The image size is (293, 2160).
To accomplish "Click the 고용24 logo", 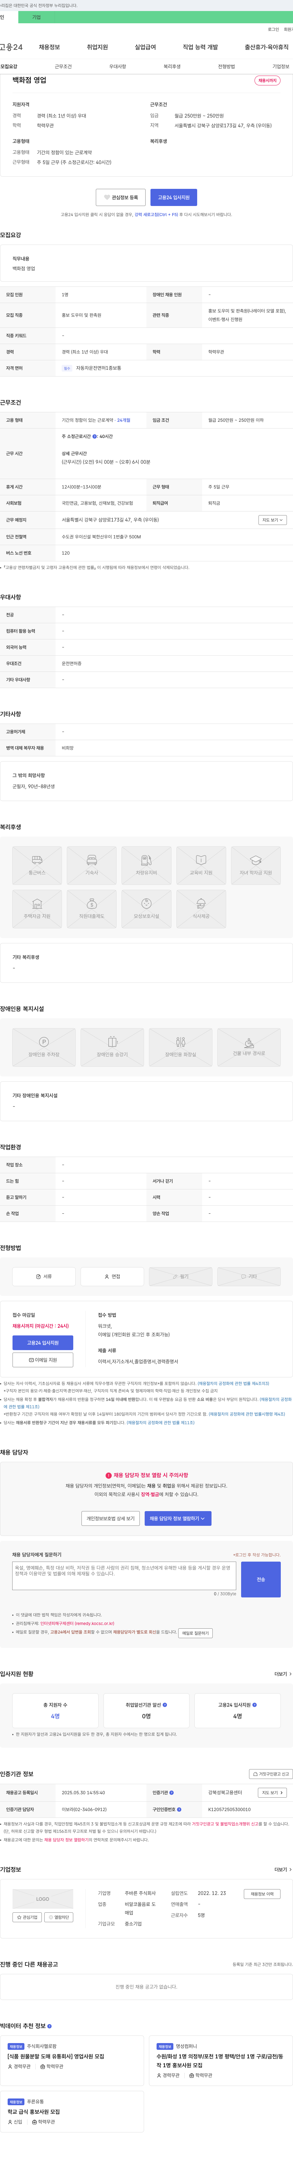I will click(x=11, y=47).
